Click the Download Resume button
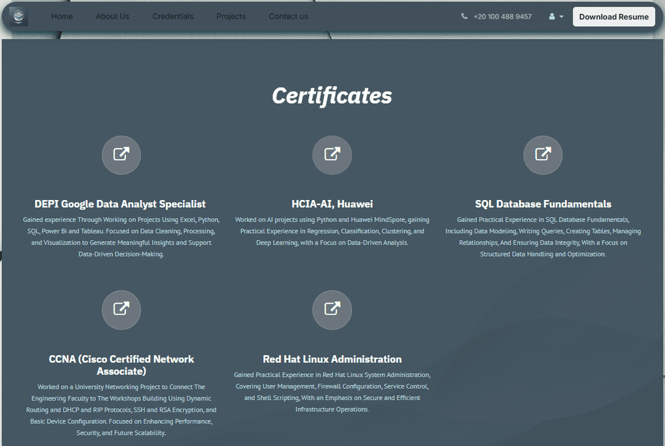 coord(614,16)
